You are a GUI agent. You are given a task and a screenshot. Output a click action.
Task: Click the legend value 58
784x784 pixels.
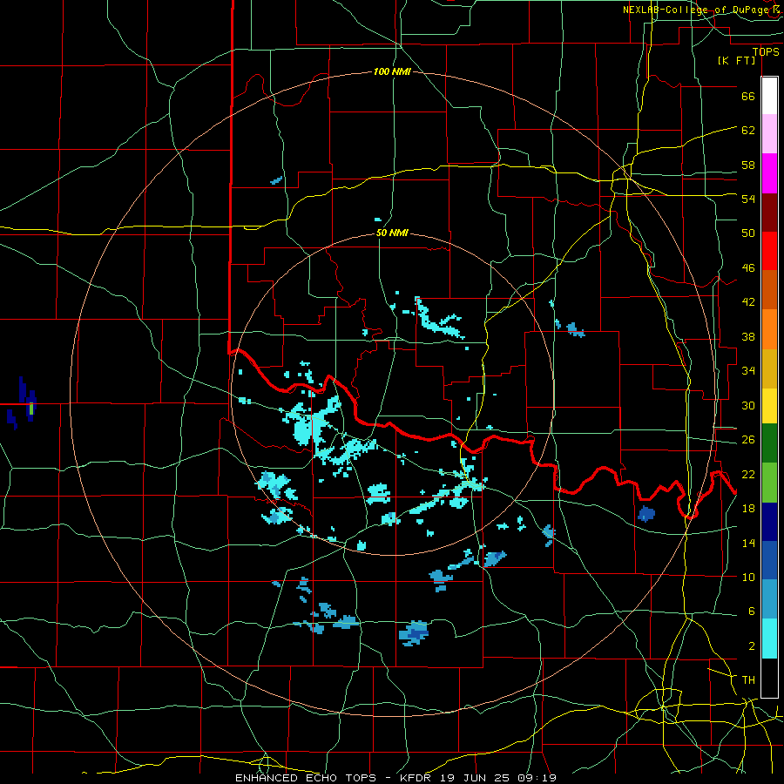pos(748,165)
